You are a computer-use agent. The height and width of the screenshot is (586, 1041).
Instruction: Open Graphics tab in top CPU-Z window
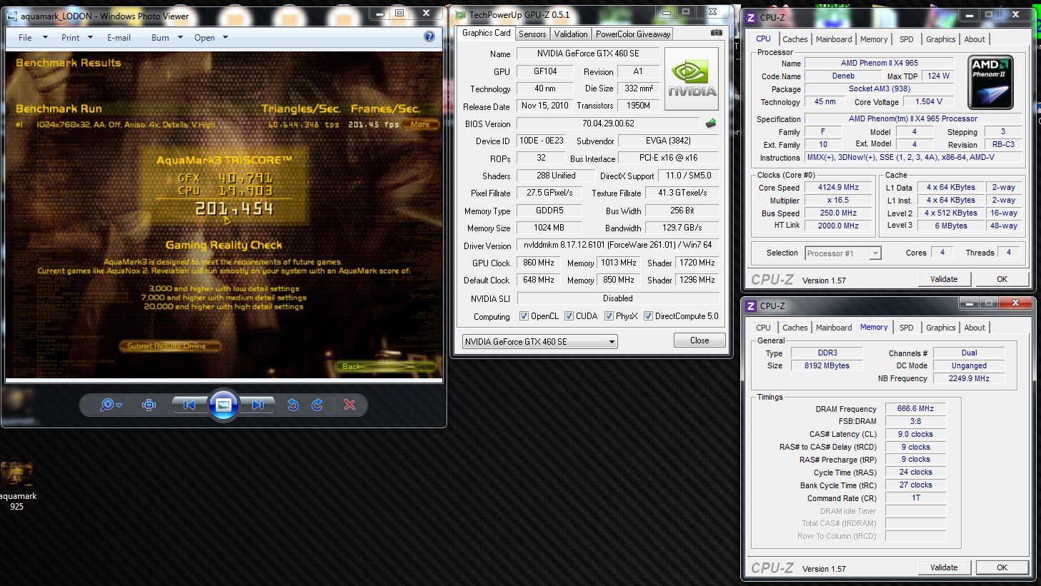click(x=940, y=39)
